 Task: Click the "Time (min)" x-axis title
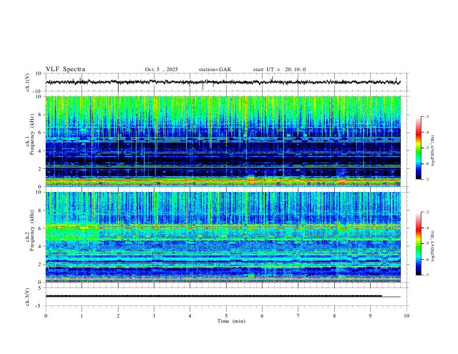231,321
